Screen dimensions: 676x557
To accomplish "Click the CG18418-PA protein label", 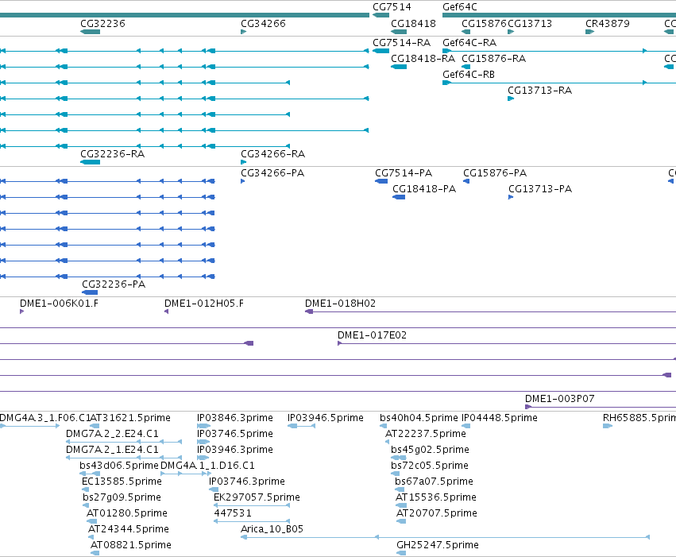I will [x=424, y=189].
